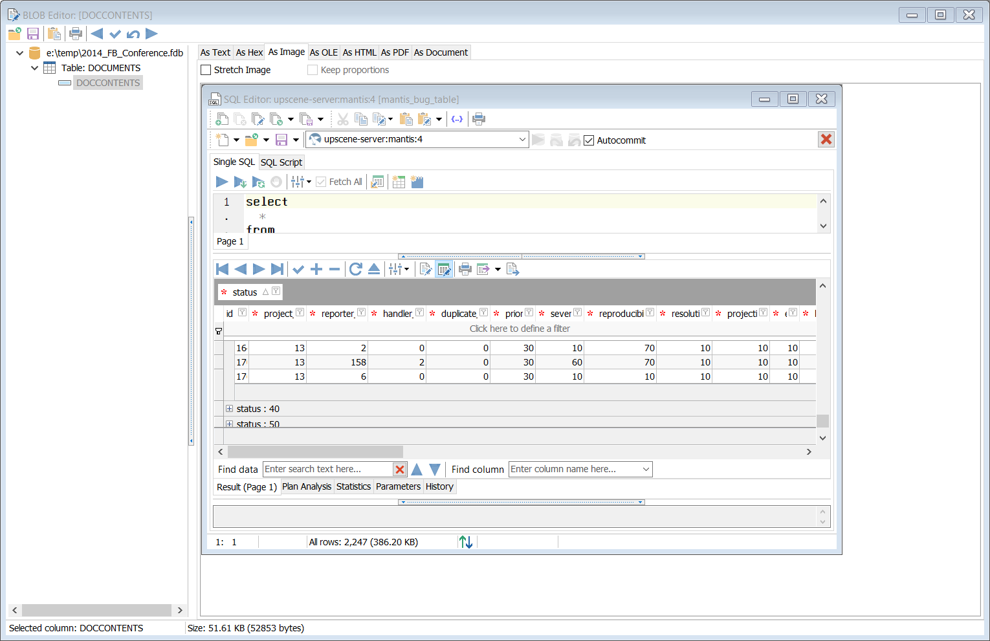Go to previous record with the left arrow
The image size is (990, 641).
pos(97,34)
